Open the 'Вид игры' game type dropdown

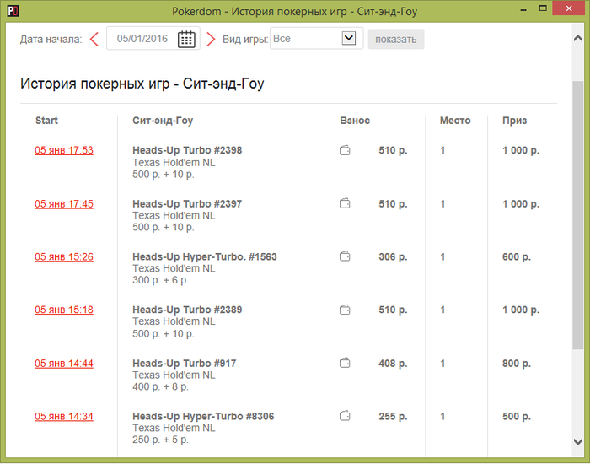pos(316,39)
